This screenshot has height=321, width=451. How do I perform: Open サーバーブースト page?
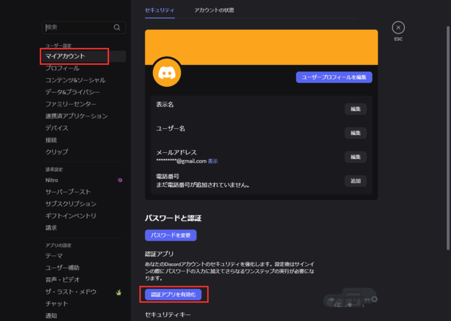(x=68, y=192)
